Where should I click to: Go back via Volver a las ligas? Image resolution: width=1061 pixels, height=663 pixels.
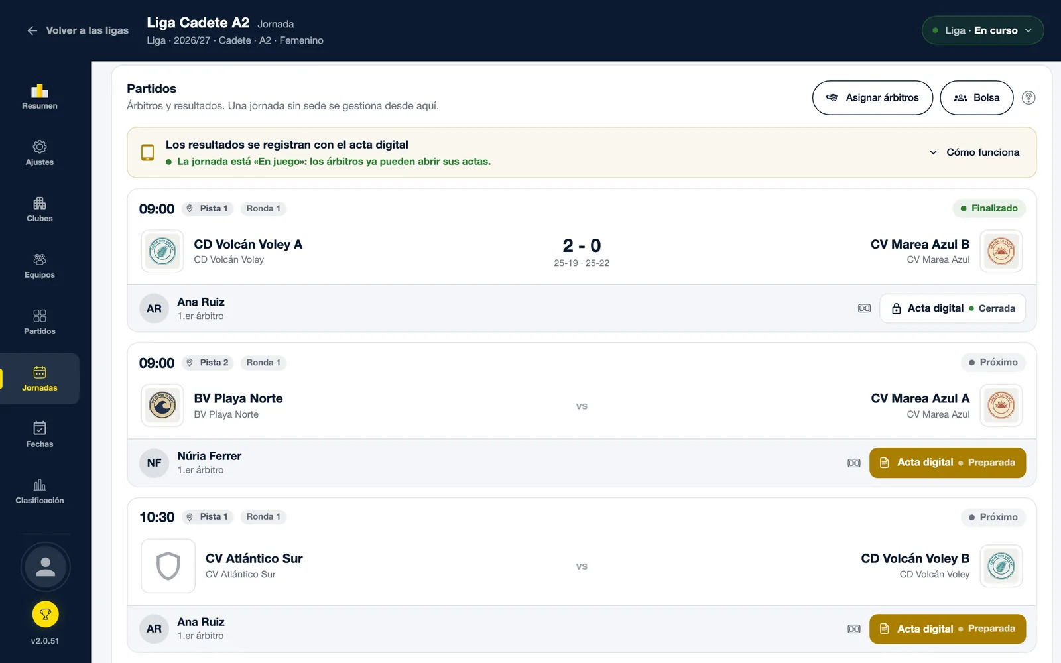pos(78,30)
